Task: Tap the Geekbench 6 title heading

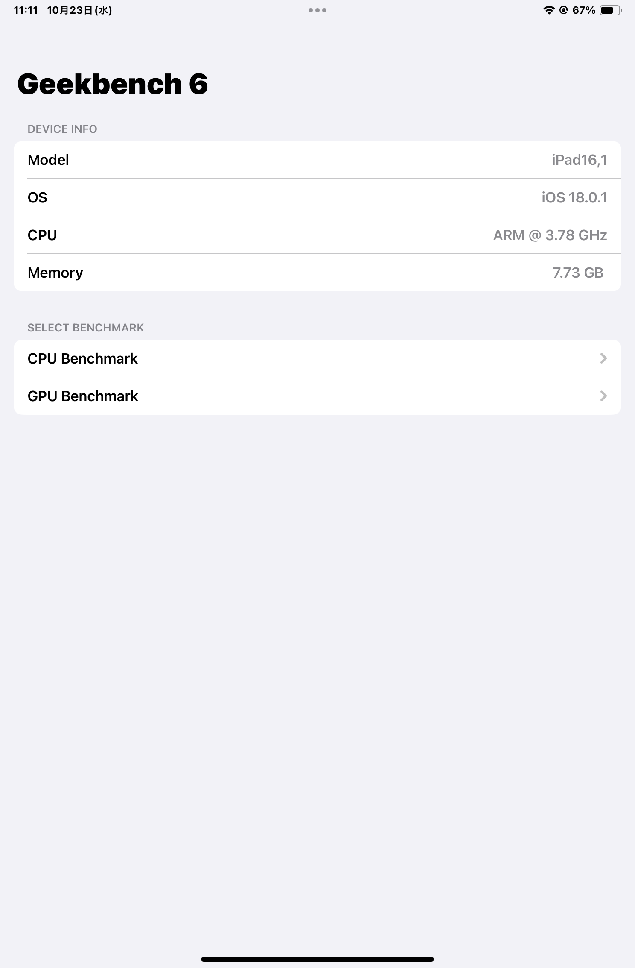Action: pyautogui.click(x=113, y=84)
